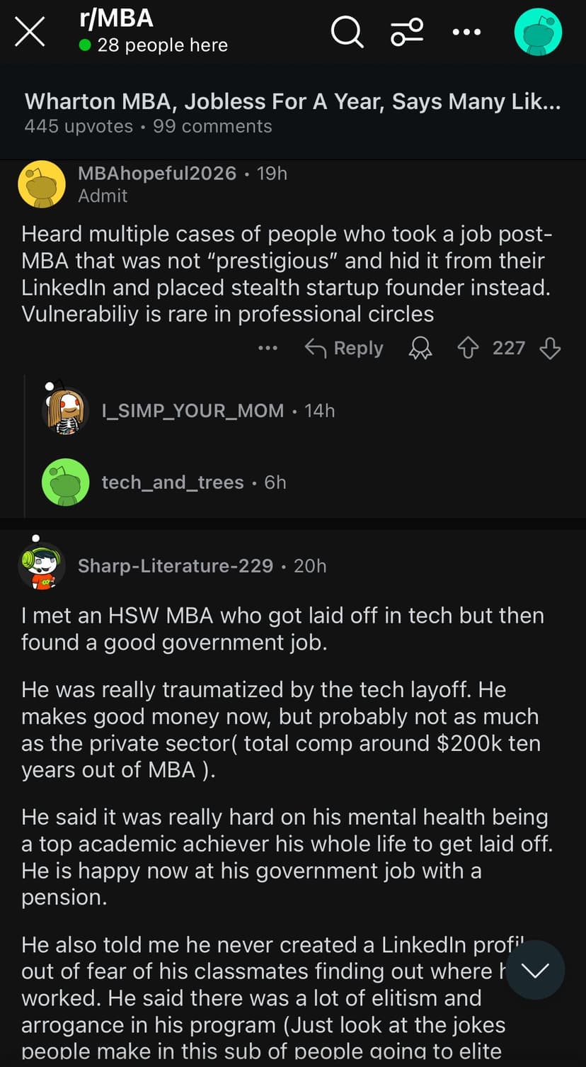
Task: Expand the collapsed tech_and_trees reply
Action: (x=173, y=482)
